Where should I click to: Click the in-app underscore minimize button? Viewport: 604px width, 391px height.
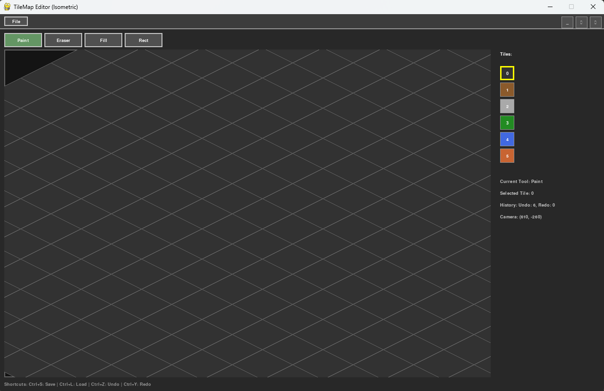point(567,22)
